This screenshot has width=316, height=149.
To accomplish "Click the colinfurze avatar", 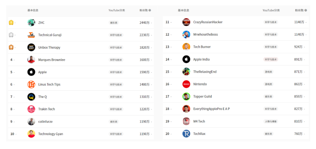I will 31,121.
